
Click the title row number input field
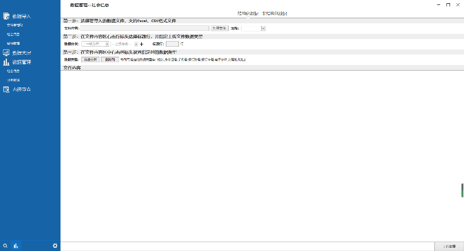point(172,44)
